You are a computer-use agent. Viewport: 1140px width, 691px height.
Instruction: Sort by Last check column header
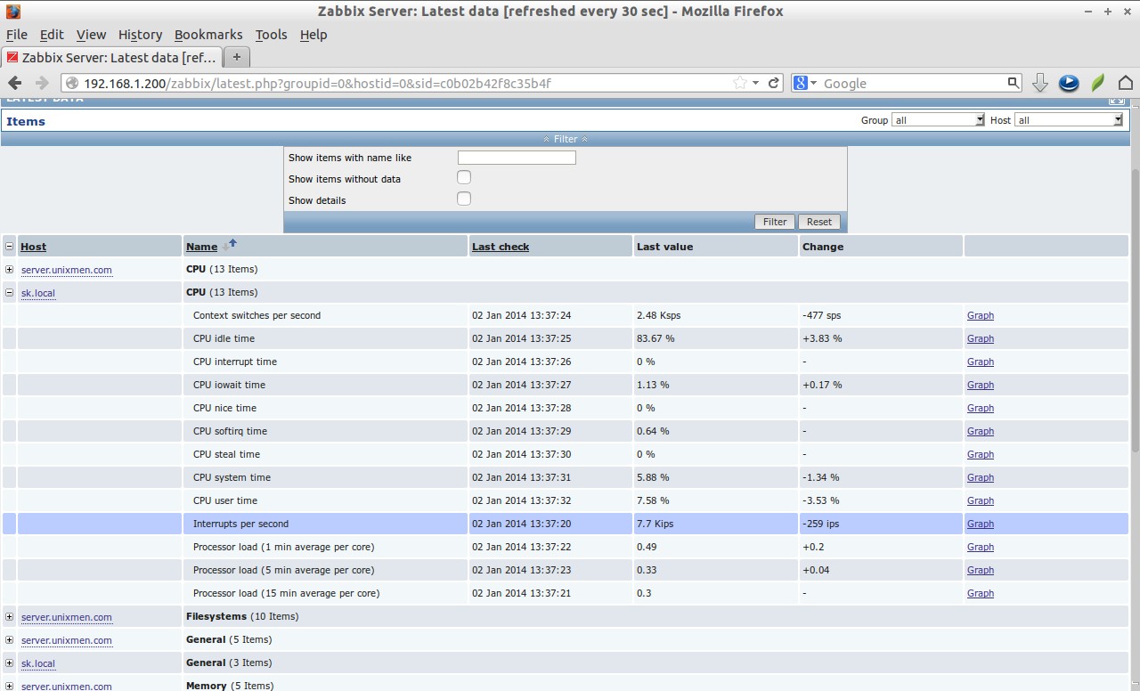click(x=501, y=247)
